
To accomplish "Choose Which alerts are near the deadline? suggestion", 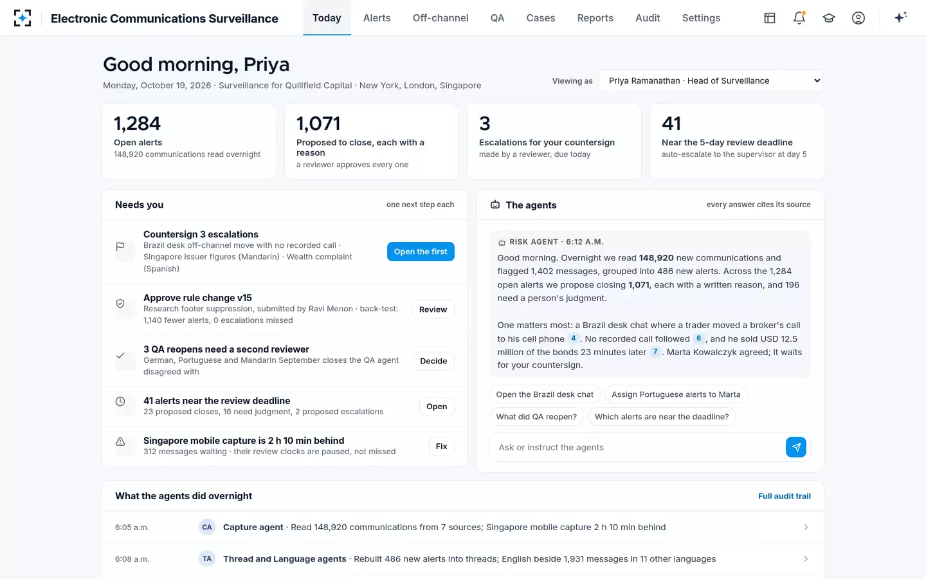I will pos(662,417).
